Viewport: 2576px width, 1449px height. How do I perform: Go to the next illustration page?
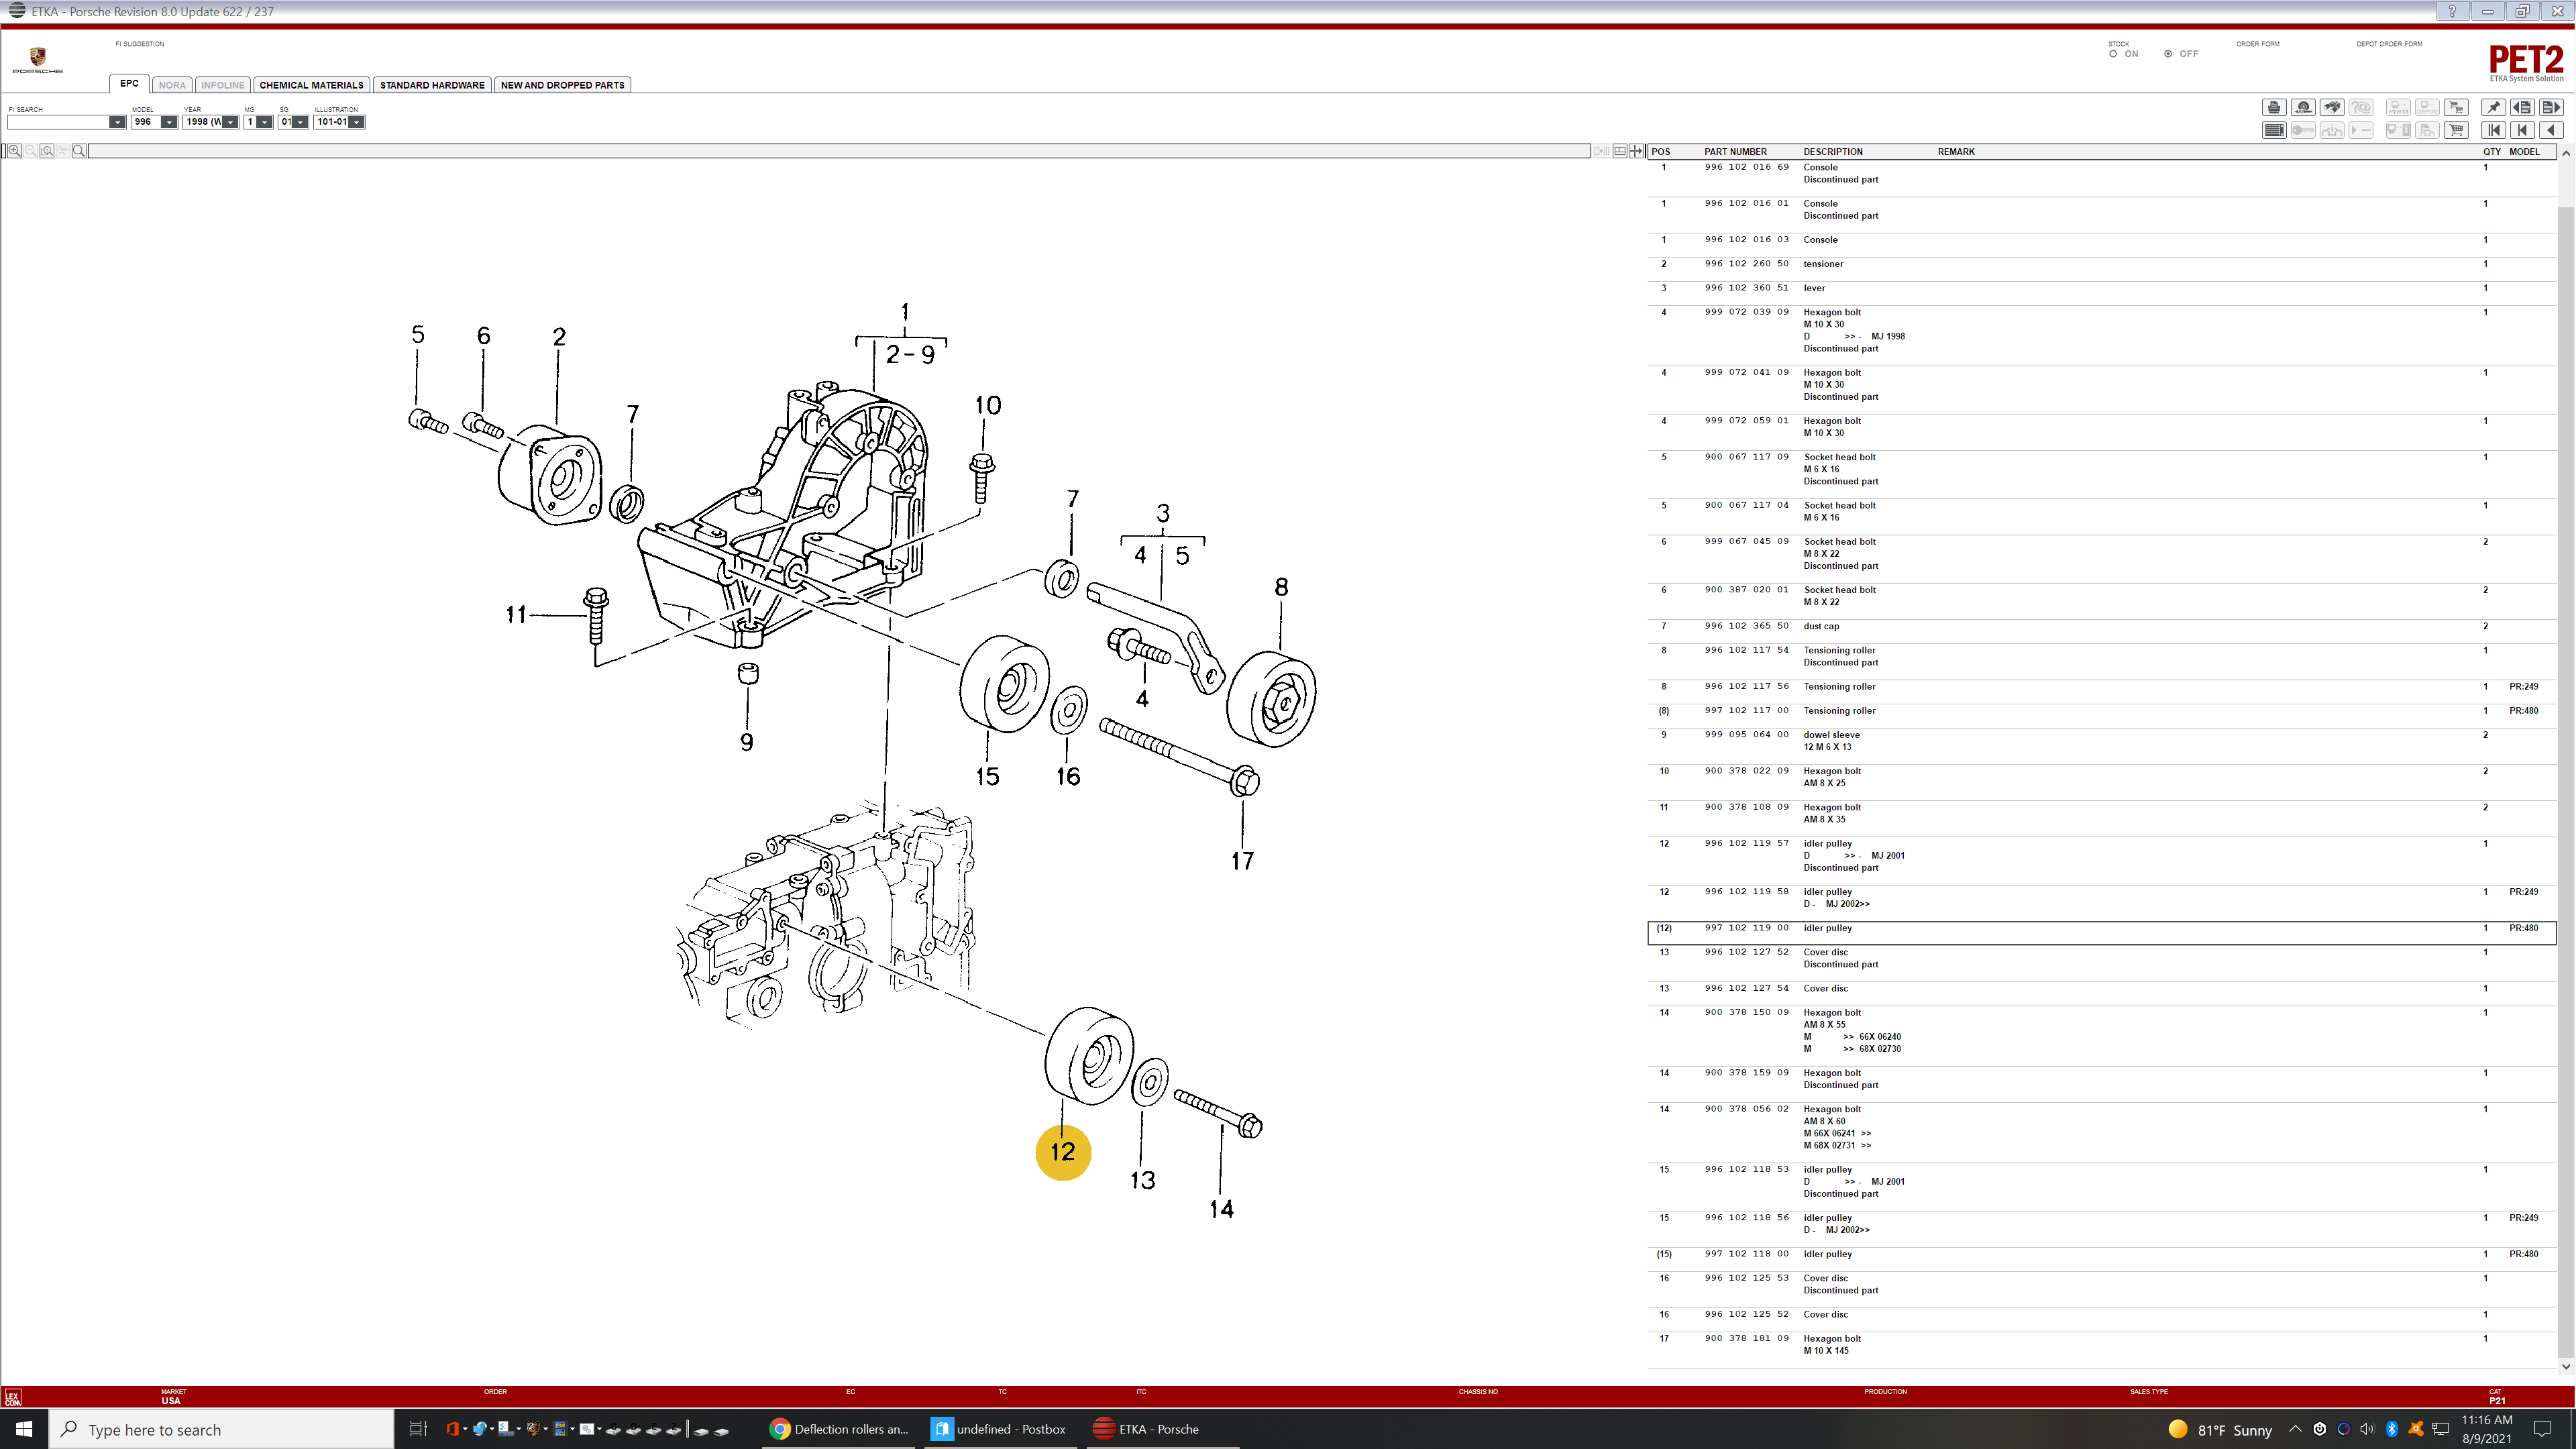[2551, 107]
